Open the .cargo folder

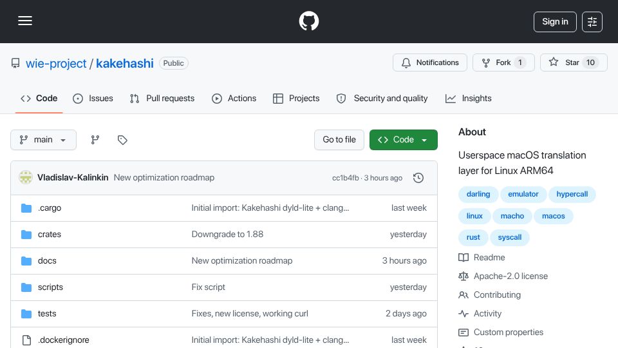(x=50, y=208)
